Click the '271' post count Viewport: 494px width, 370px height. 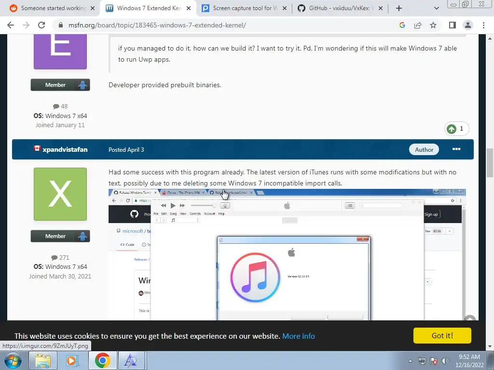[x=60, y=257]
